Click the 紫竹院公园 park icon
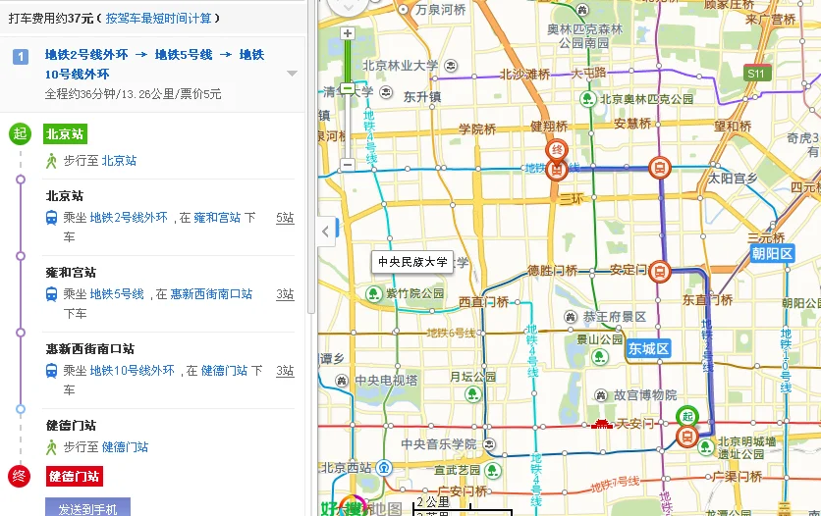Screen dimensions: 821x516 (x=374, y=293)
